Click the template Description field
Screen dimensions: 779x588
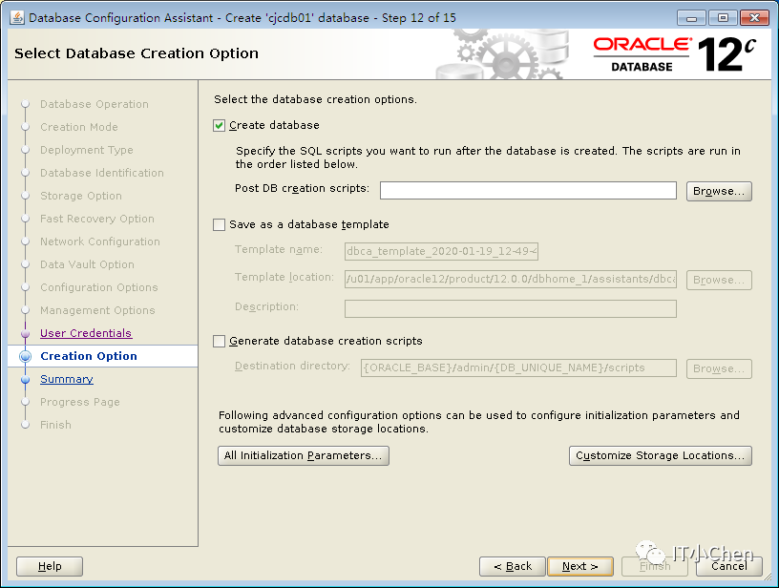click(x=511, y=308)
